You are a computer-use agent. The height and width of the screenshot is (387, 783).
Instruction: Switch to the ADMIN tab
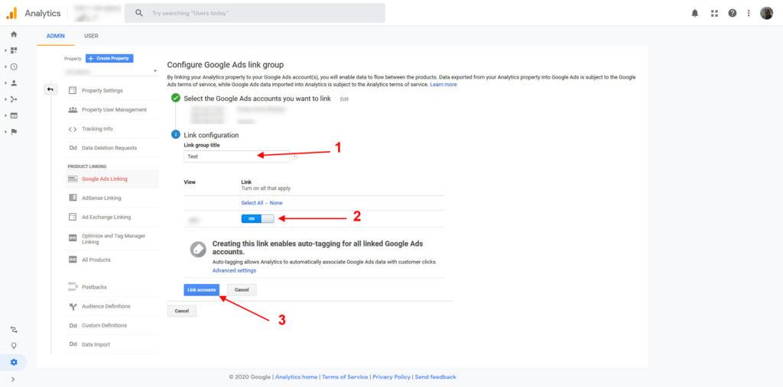55,36
